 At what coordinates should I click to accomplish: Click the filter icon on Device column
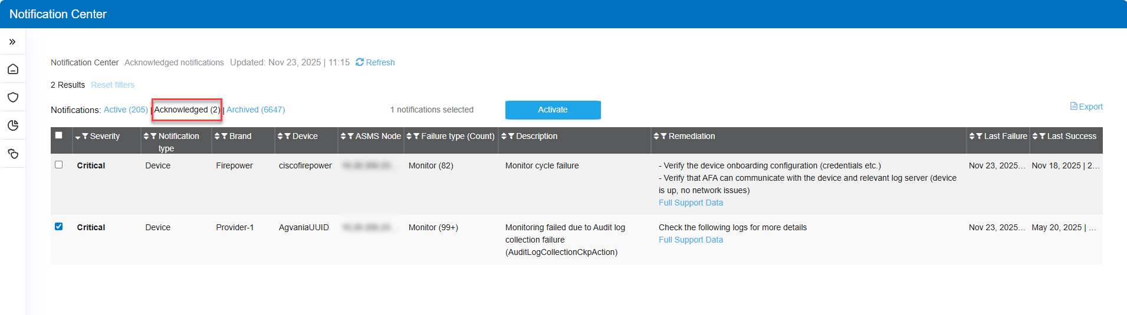(288, 136)
